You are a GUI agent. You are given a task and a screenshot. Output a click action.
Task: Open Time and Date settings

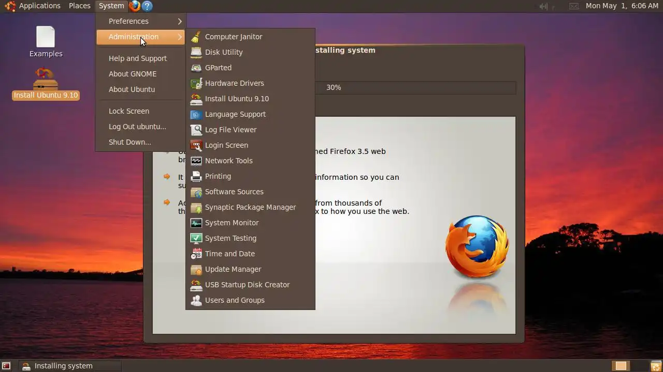pyautogui.click(x=250, y=254)
